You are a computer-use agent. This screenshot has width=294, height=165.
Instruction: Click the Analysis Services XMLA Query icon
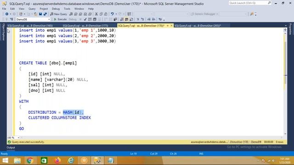85,14
